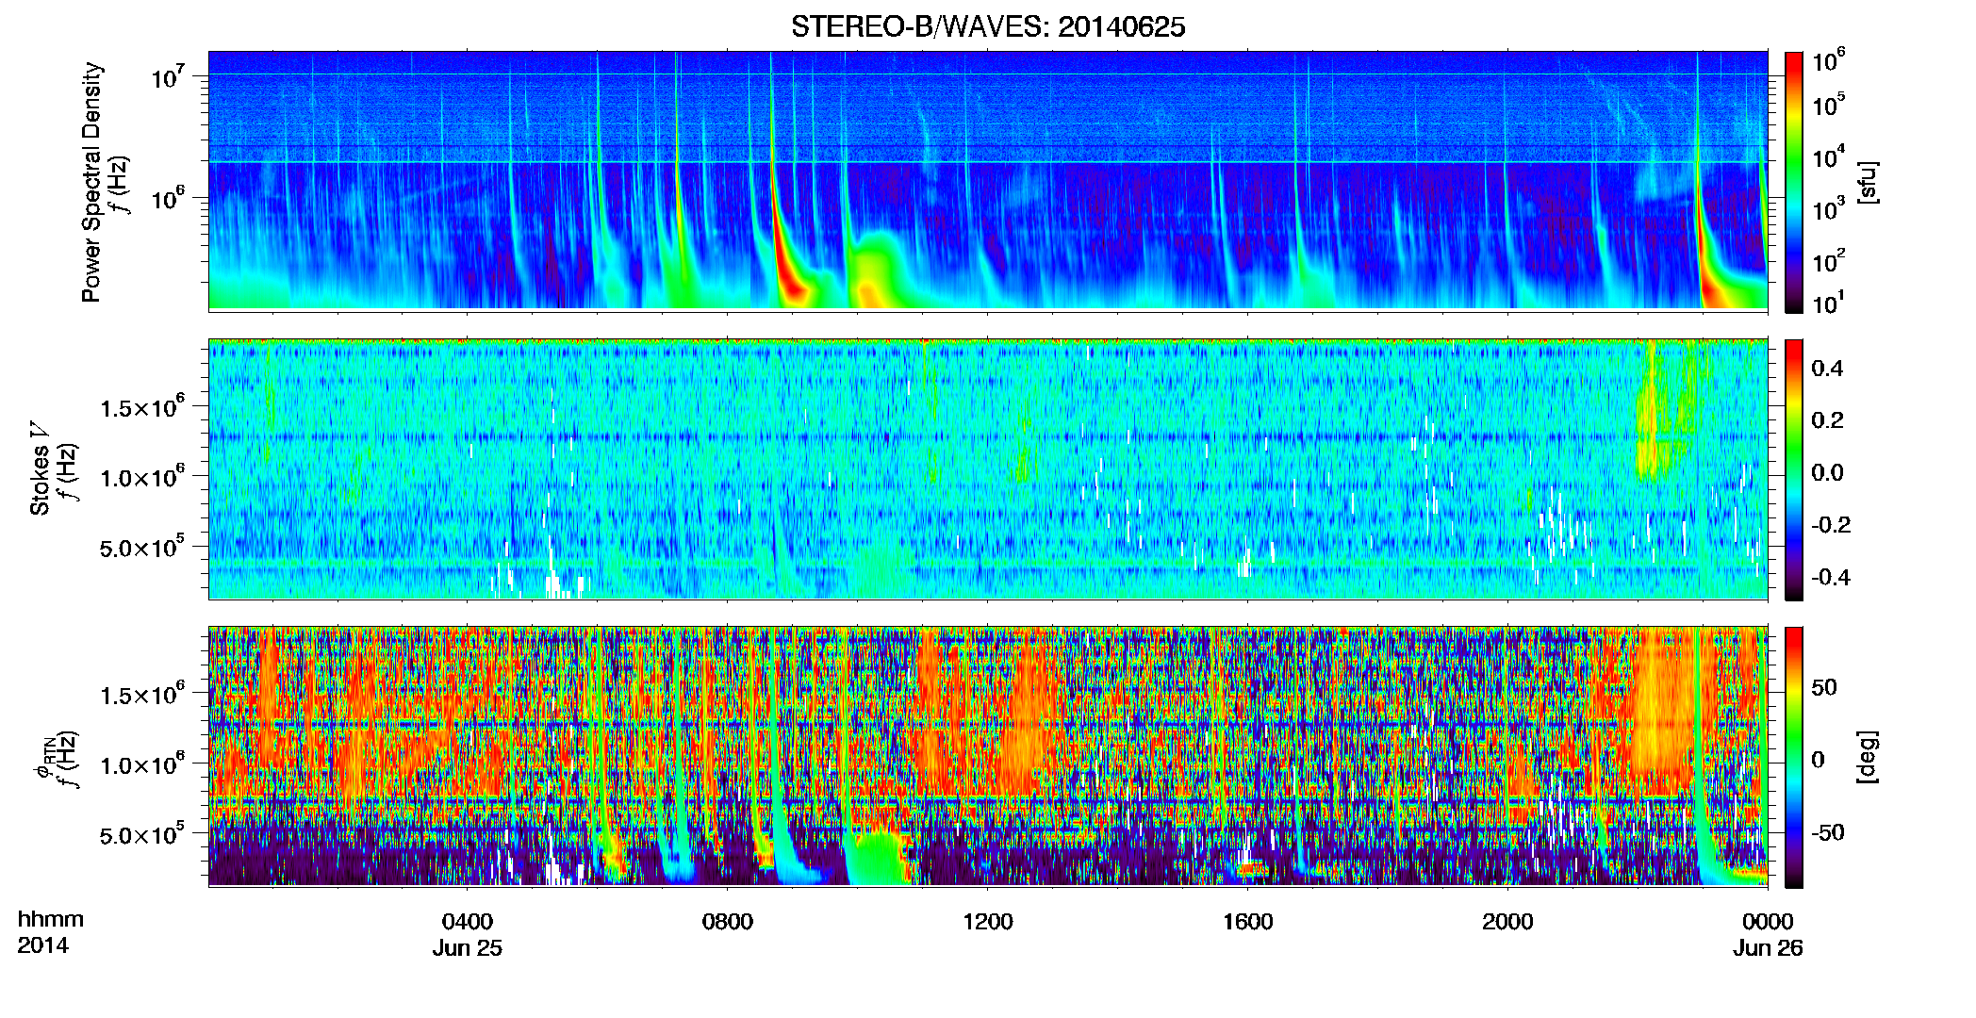Click the 5.0×10^5 tick of the Stokes V panel
Image resolution: width=1976 pixels, height=1018 pixels.
click(142, 548)
